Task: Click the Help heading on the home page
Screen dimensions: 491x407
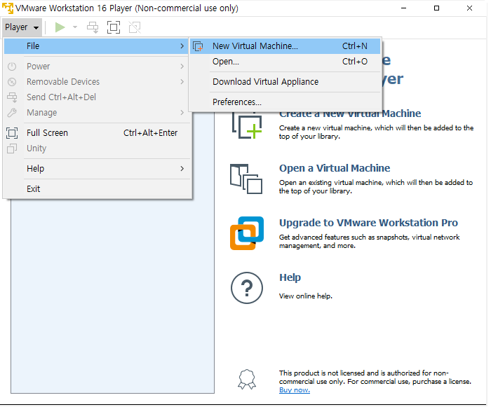Action: (290, 278)
